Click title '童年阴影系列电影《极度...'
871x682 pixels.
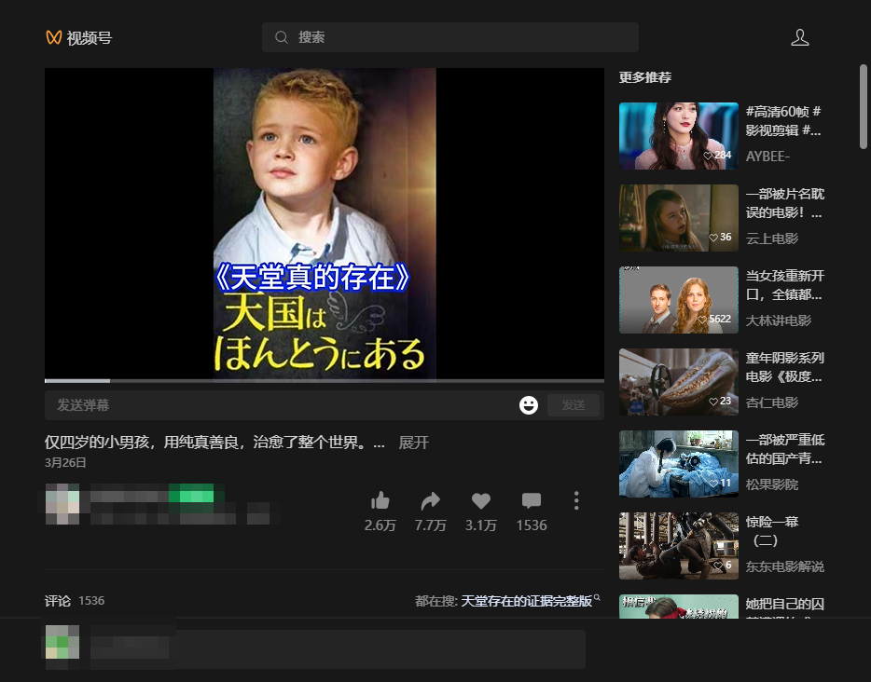784,367
